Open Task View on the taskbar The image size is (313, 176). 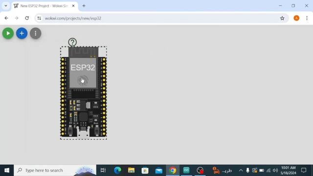[103, 170]
